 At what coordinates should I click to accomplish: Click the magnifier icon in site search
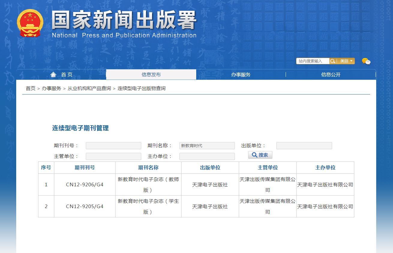(x=333, y=61)
